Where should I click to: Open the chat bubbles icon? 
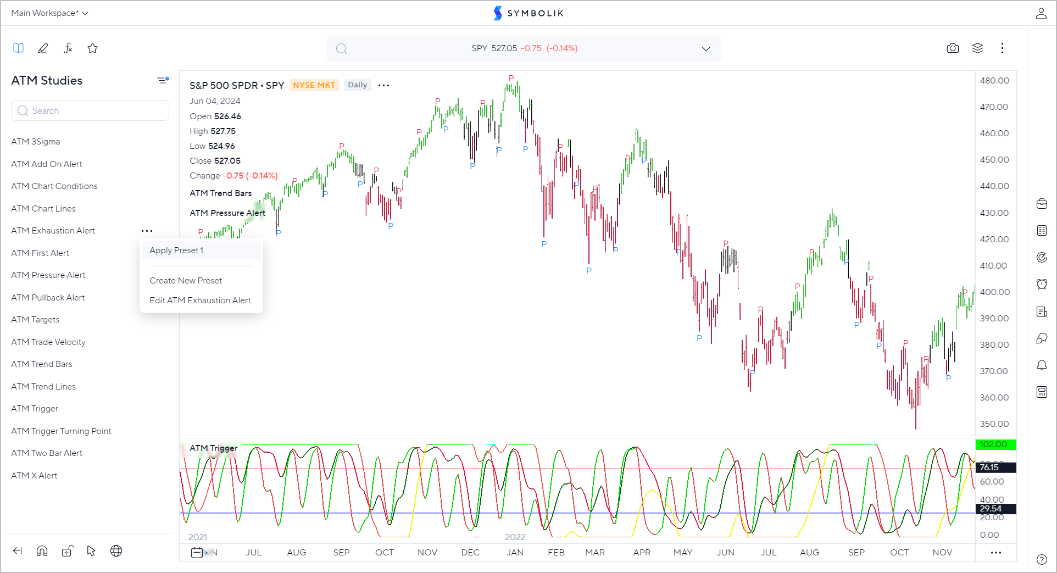[x=1042, y=338]
